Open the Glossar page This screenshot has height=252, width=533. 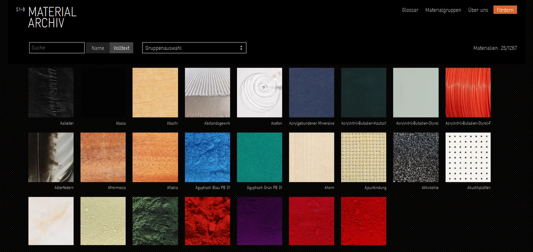410,10
